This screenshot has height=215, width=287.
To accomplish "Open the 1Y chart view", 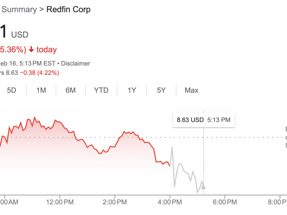I will [x=132, y=90].
